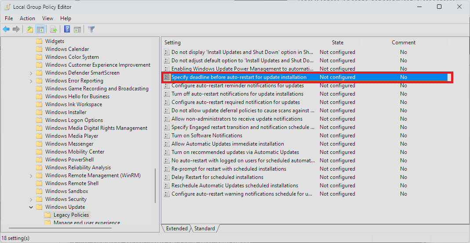Click the folder icon next to Legacy Policies

(x=47, y=215)
